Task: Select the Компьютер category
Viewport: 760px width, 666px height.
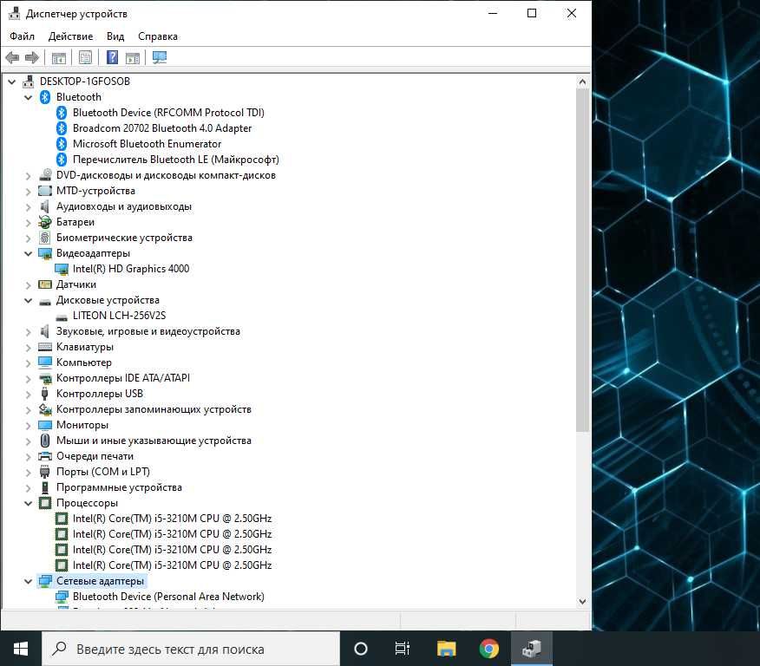Action: (84, 362)
